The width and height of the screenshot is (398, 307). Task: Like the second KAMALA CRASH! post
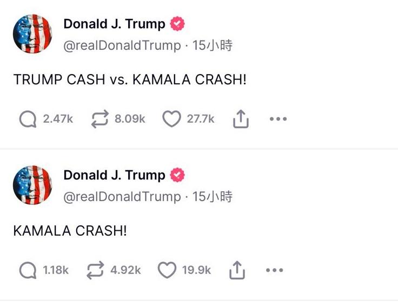click(x=167, y=270)
